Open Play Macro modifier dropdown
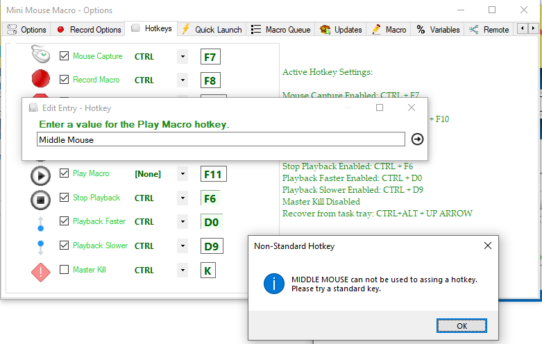This screenshot has height=344, width=542. coord(183,173)
